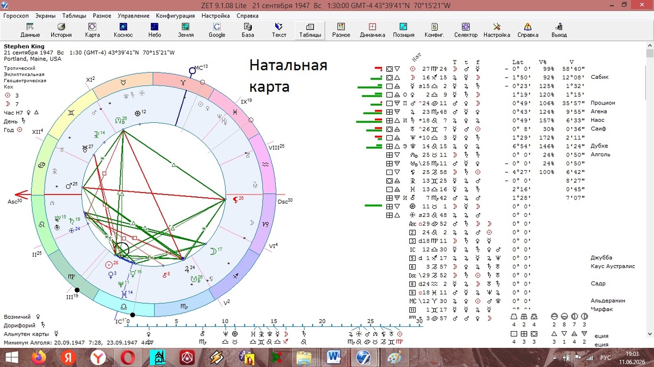This screenshot has height=367, width=654.
Task: Select the Агена star entry
Action: pyautogui.click(x=598, y=111)
